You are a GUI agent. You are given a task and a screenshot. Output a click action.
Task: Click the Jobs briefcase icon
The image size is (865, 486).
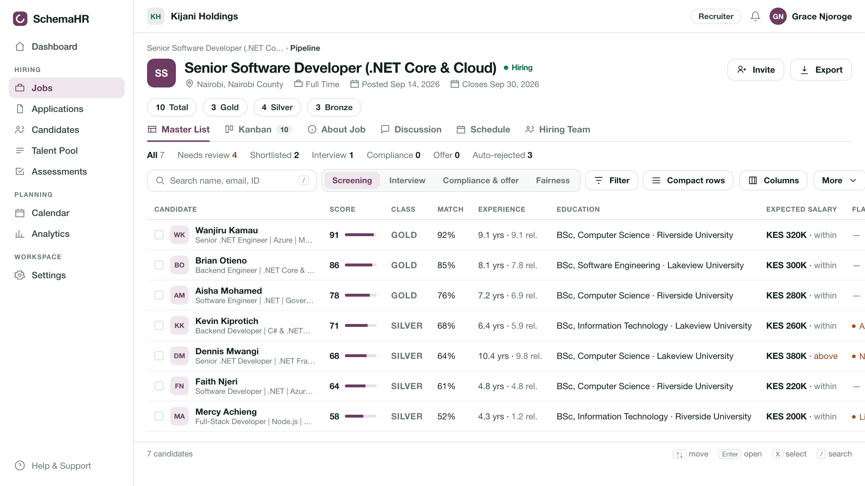point(20,88)
